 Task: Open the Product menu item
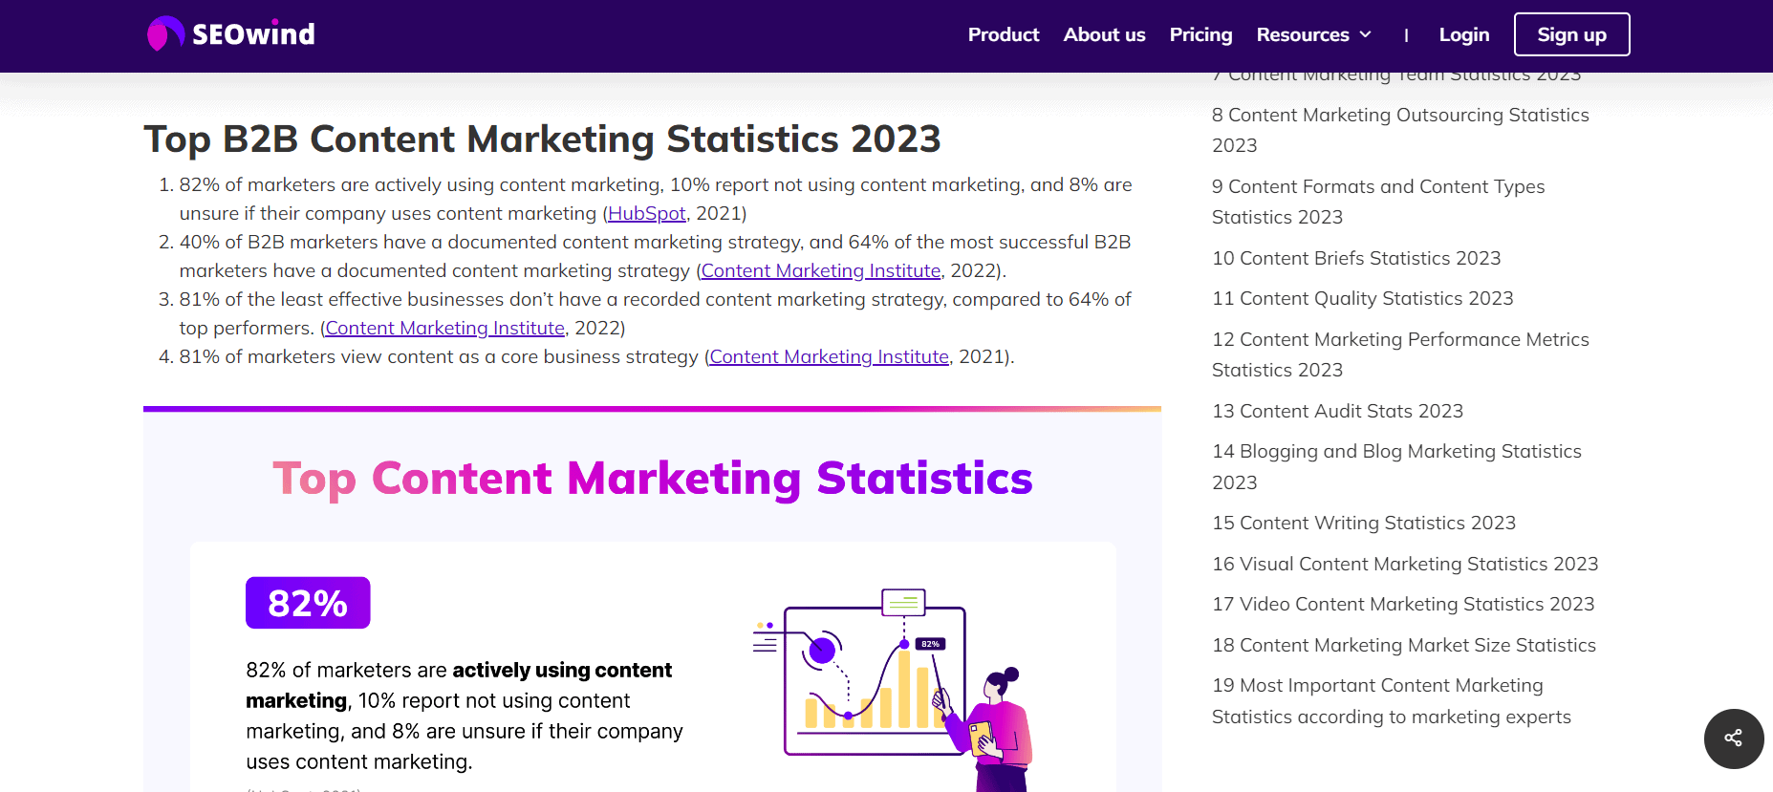(x=1003, y=34)
